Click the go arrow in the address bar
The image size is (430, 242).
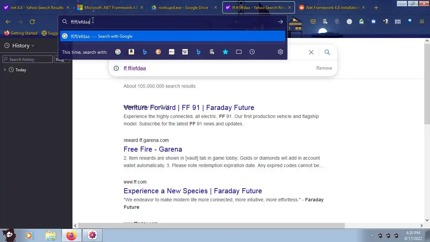[281, 22]
